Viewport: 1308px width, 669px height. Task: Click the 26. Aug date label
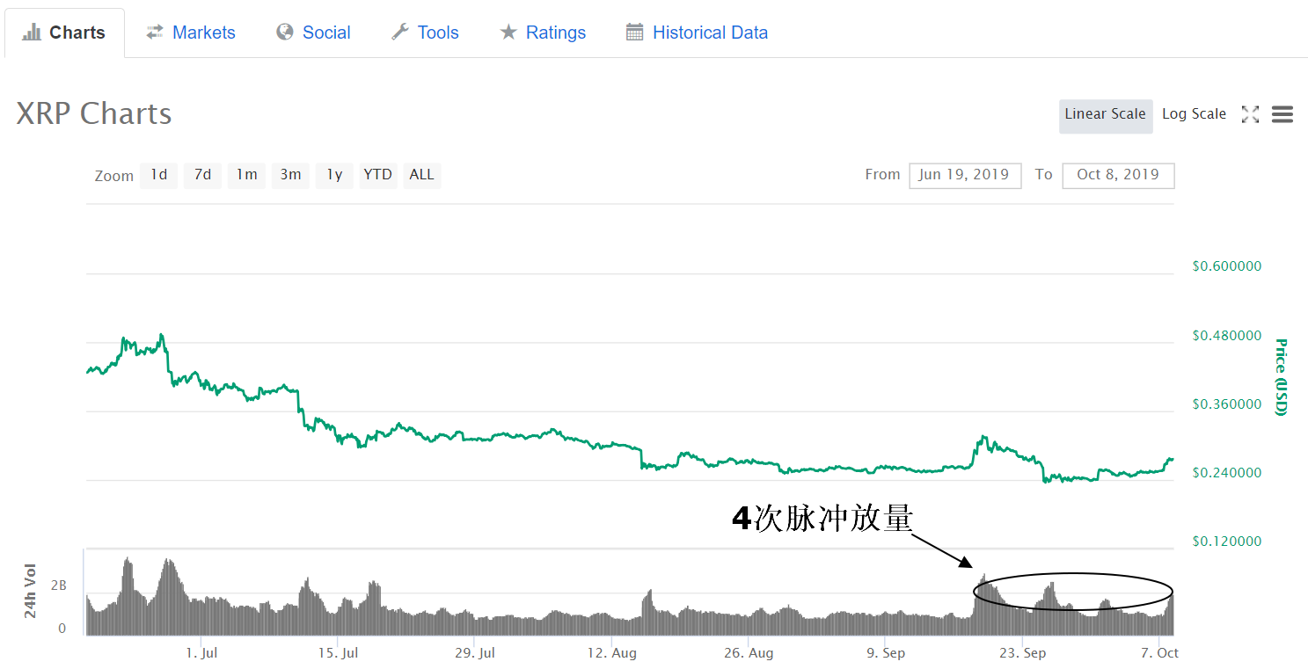[748, 653]
